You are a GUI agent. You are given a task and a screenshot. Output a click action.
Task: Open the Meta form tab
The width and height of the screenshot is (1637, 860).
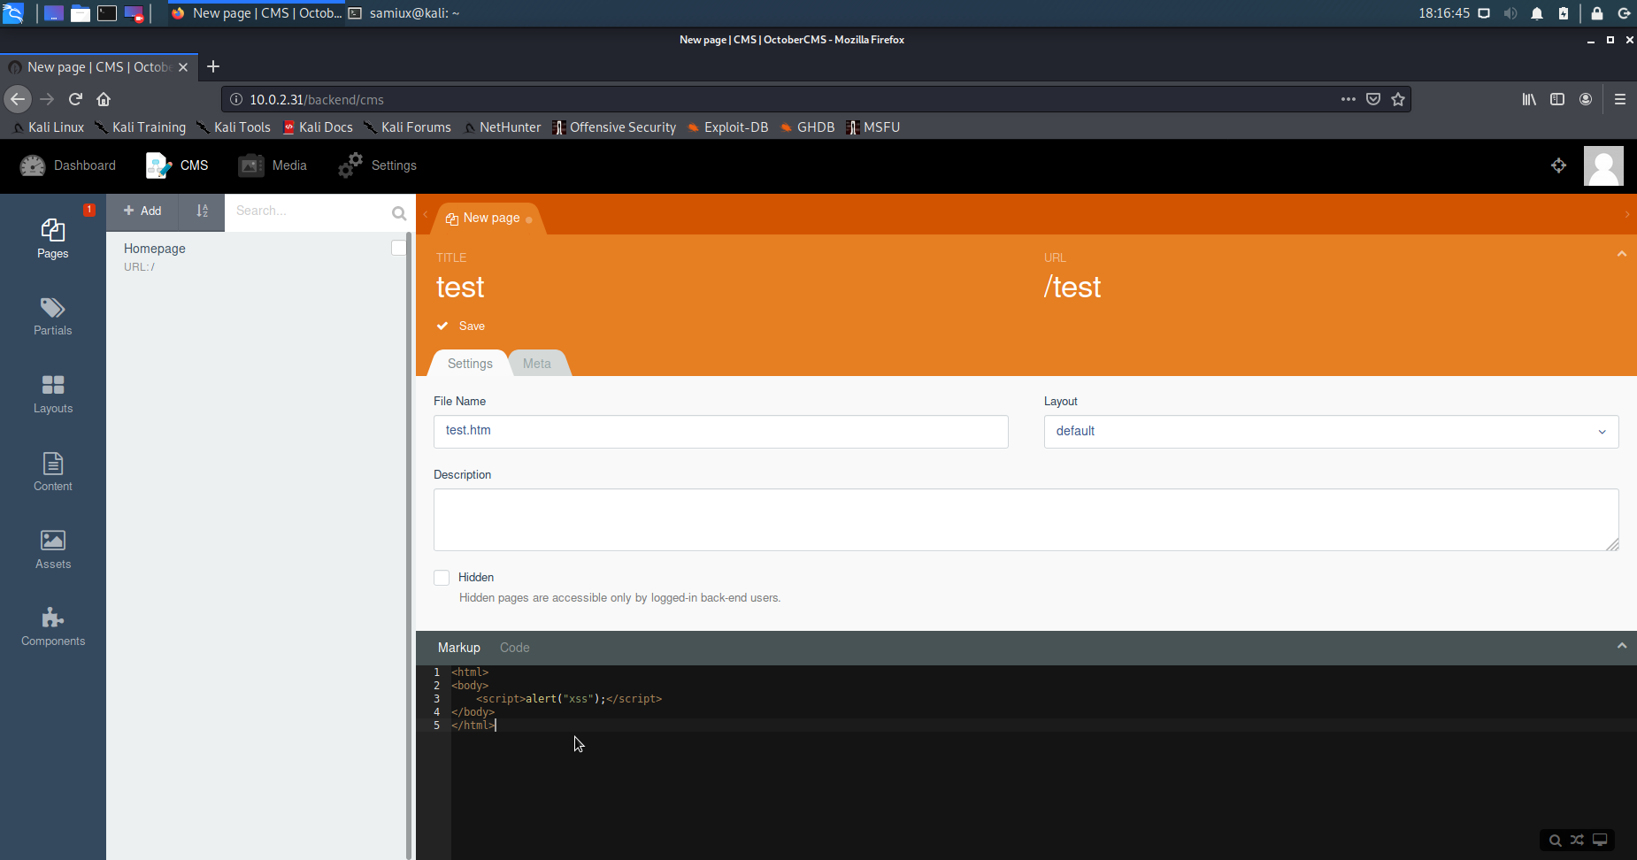537,364
